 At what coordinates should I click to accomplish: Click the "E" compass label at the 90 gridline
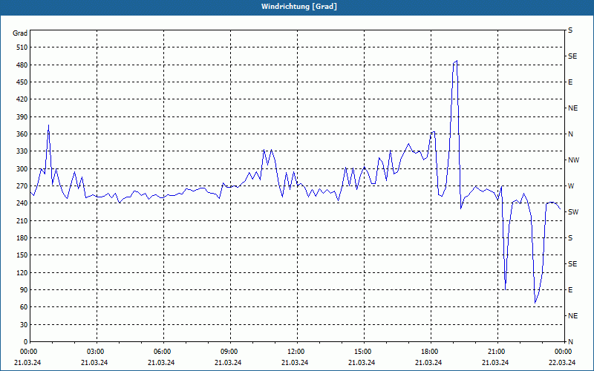(x=570, y=290)
